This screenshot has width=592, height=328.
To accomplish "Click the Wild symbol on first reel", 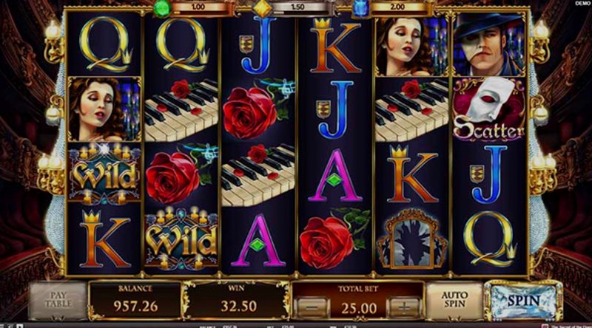I will (x=104, y=174).
